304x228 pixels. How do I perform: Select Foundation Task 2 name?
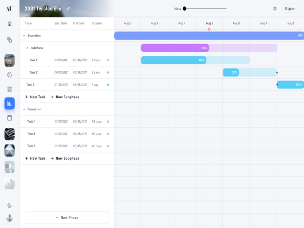tap(31, 134)
